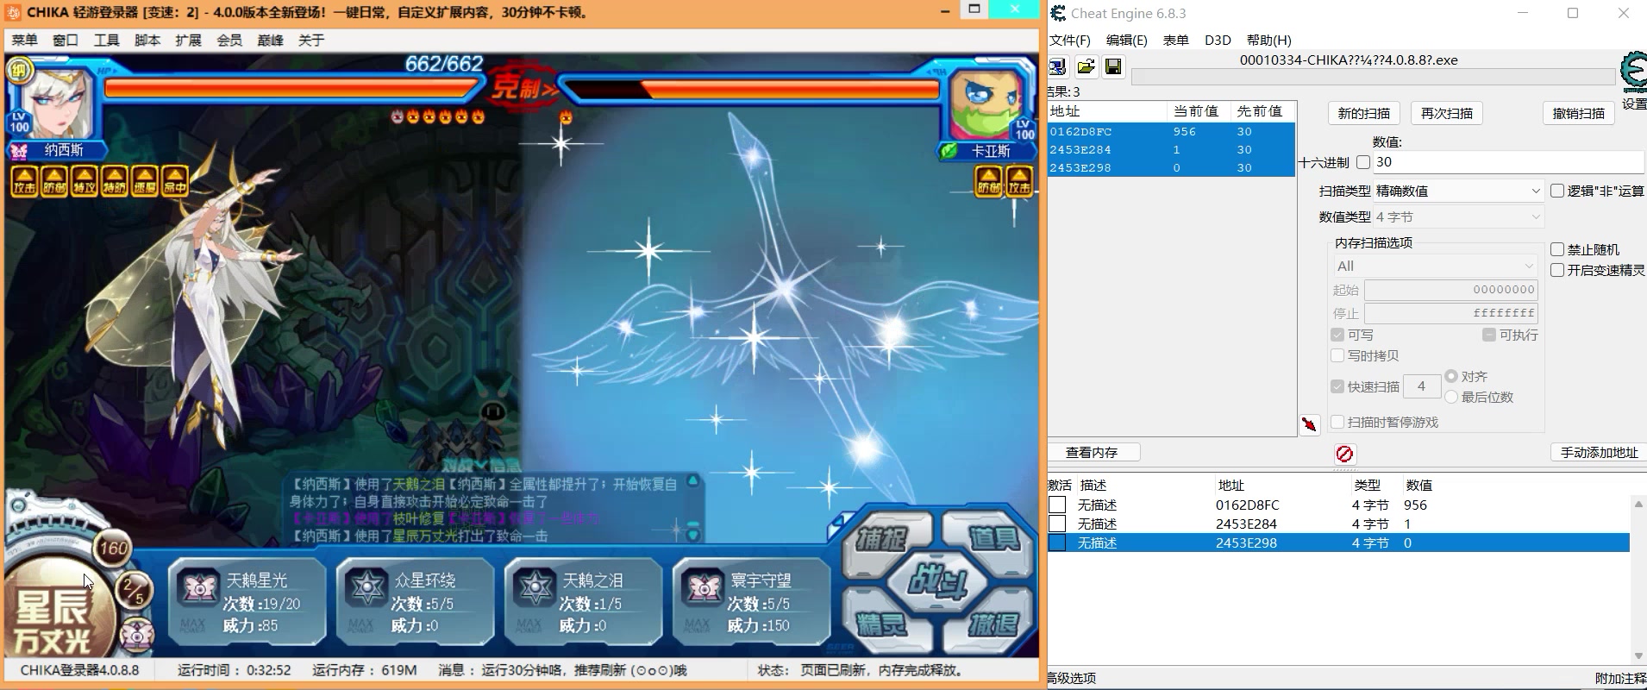Click the 捕捉 capture button in game

click(x=883, y=539)
